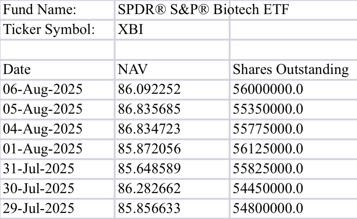The width and height of the screenshot is (357, 219).
Task: Click the empty cell below XBI
Action: pyautogui.click(x=172, y=50)
